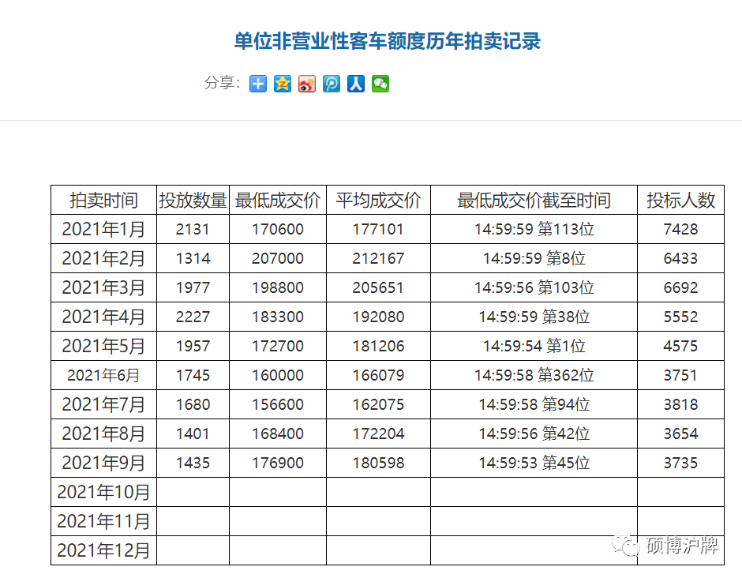Share to Tencent Weibo icon
Viewport: 742px width, 578px height.
tap(332, 84)
